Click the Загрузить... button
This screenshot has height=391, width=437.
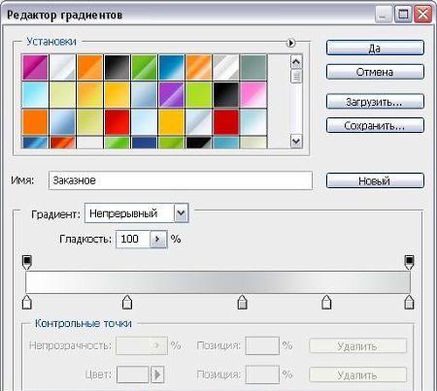click(x=375, y=102)
